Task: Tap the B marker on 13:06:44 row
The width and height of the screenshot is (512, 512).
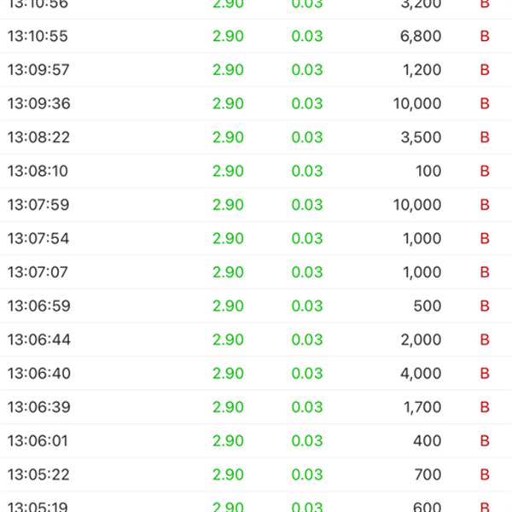Action: pos(485,340)
